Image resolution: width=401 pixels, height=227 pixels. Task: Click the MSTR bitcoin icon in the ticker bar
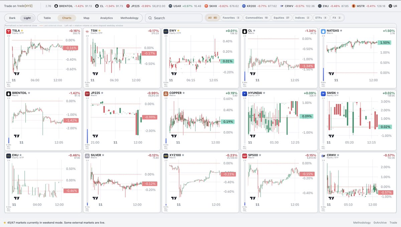tap(354, 6)
